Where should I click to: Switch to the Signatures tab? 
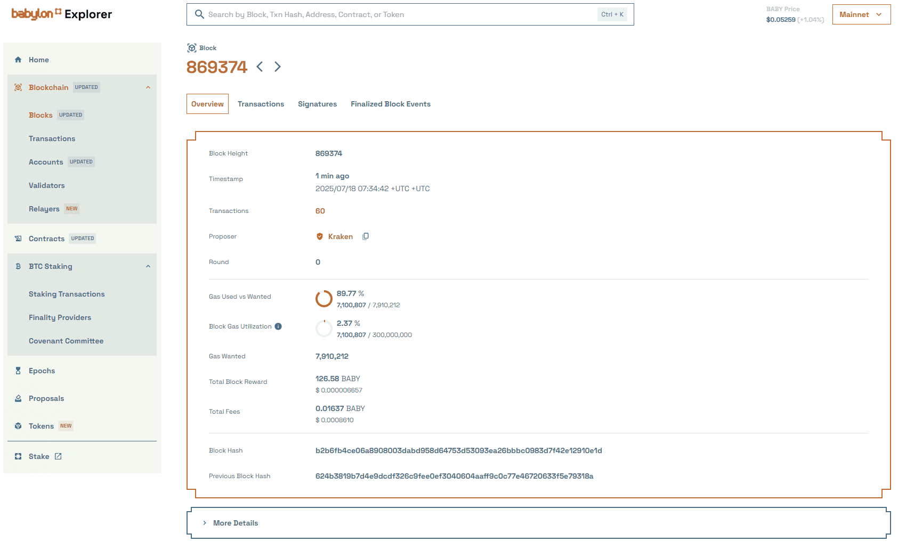pyautogui.click(x=317, y=104)
